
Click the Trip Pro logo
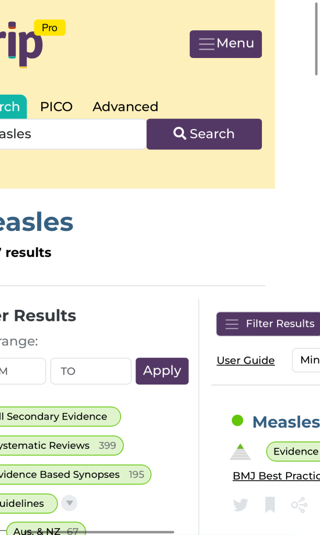click(x=26, y=44)
